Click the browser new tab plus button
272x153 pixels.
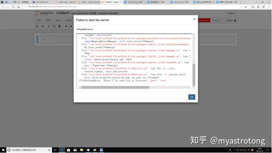tap(241, 2)
